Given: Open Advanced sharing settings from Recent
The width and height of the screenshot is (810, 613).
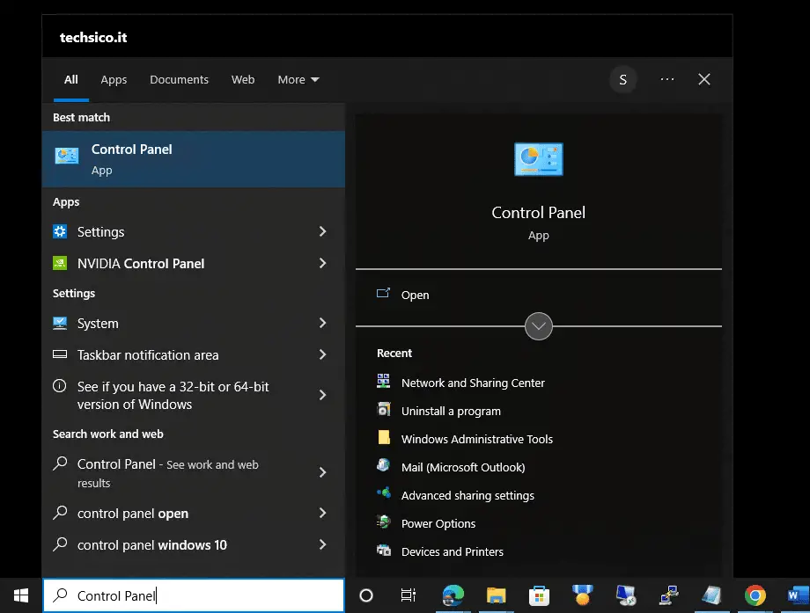Looking at the screenshot, I should tap(456, 495).
